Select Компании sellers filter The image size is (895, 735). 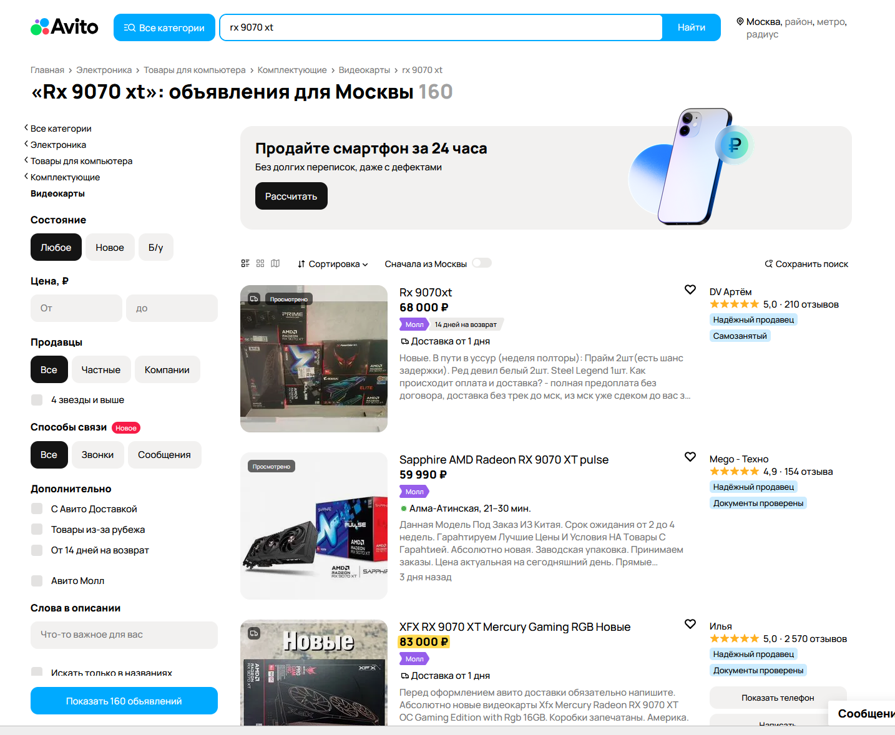pyautogui.click(x=167, y=370)
